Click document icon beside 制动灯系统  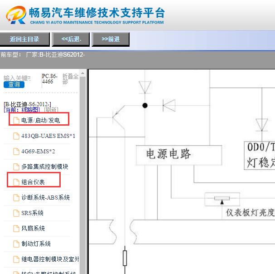click(x=16, y=244)
